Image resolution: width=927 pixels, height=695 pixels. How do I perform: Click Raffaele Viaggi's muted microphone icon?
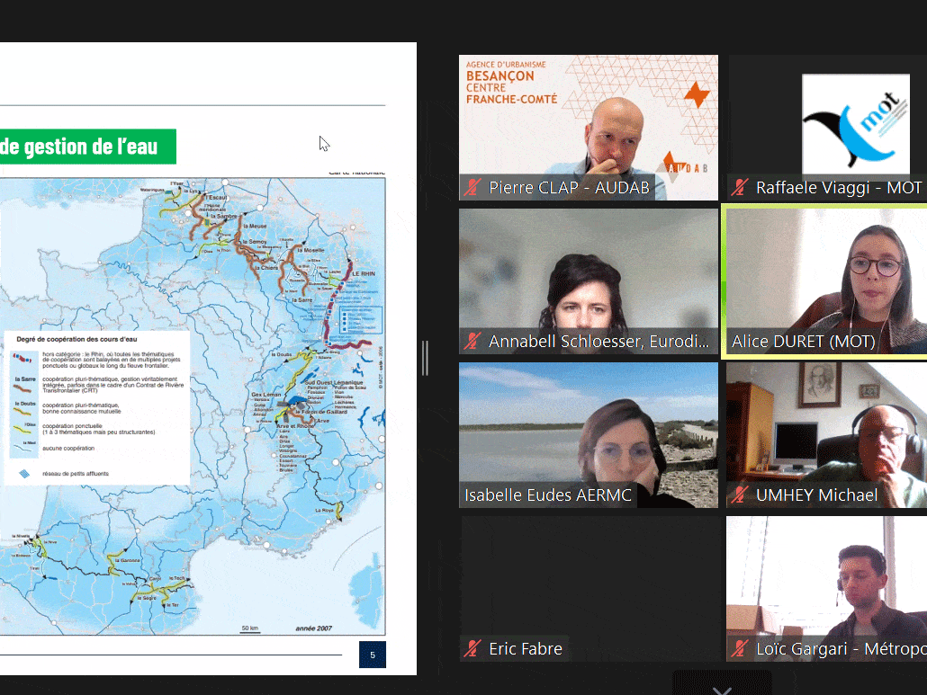click(x=739, y=188)
